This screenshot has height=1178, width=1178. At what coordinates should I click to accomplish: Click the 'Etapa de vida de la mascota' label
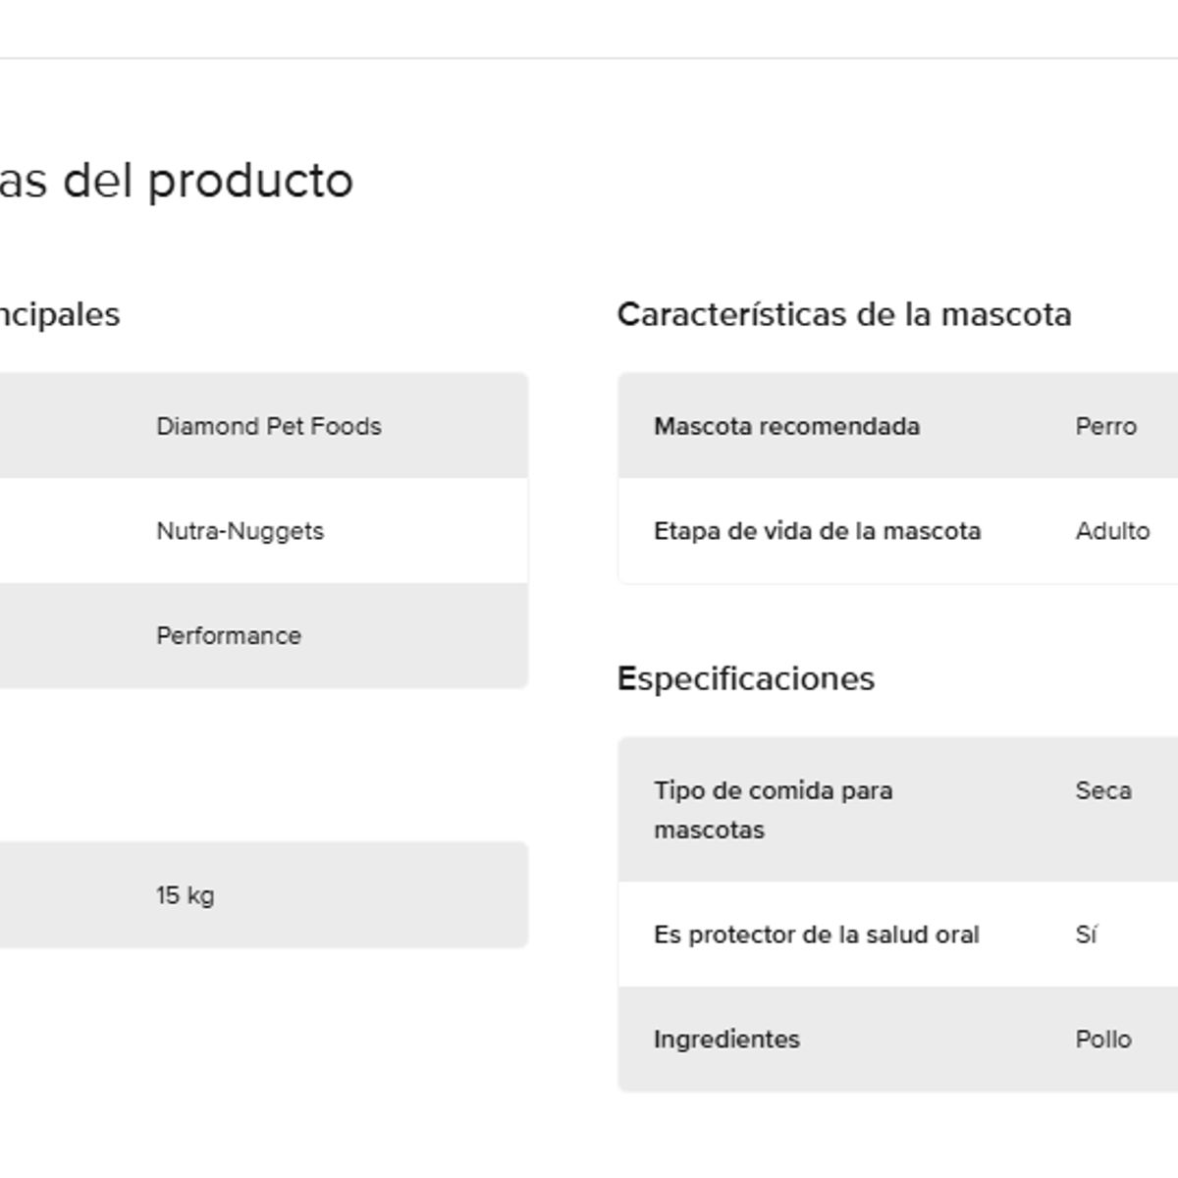(817, 531)
